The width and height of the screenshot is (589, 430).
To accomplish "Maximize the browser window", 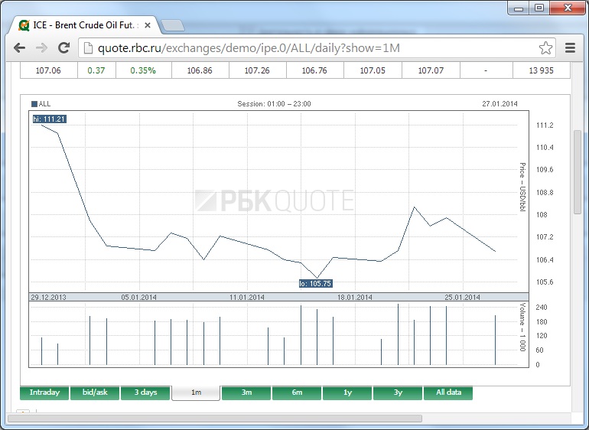I will (x=539, y=8).
